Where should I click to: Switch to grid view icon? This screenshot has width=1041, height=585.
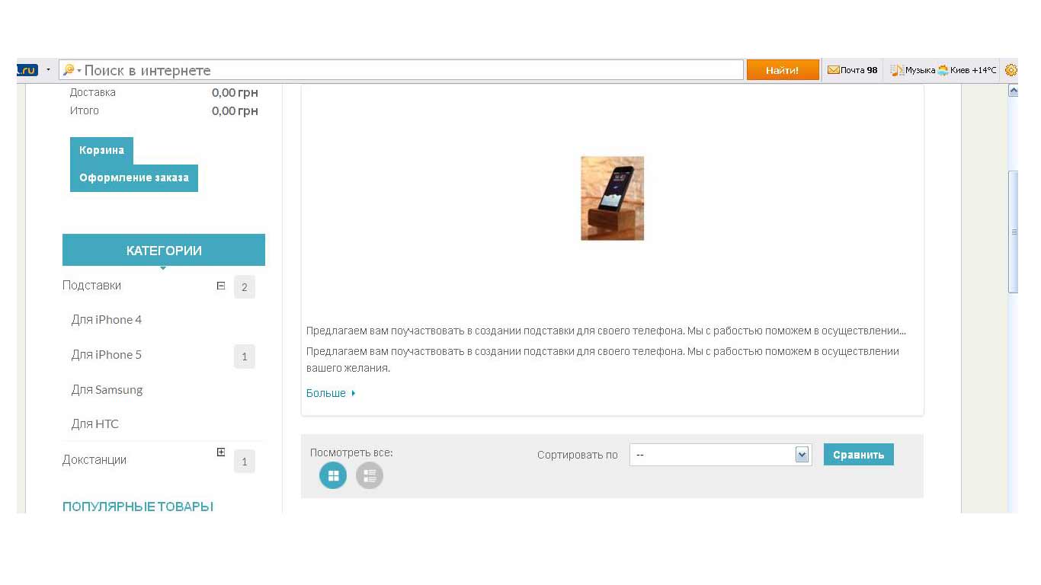click(x=333, y=476)
